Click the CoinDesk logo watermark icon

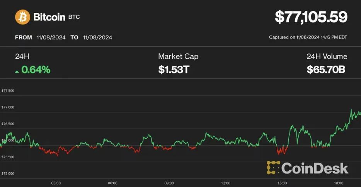click(273, 167)
